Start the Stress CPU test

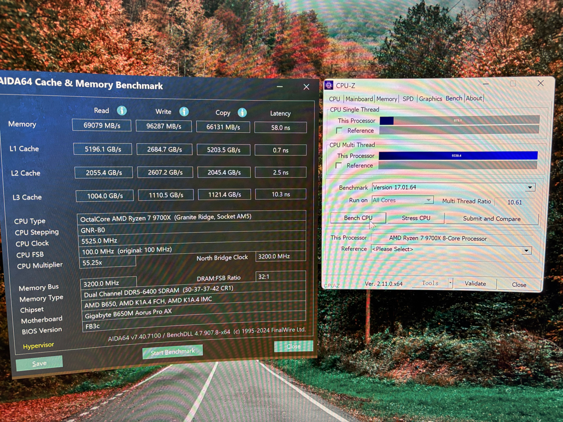(x=415, y=218)
